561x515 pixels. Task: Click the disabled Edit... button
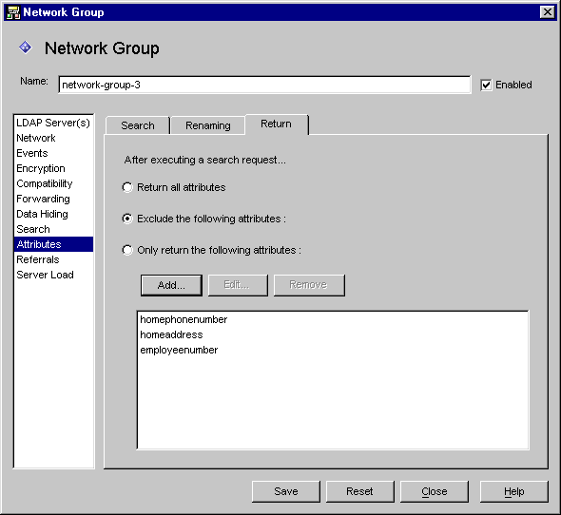click(x=238, y=285)
